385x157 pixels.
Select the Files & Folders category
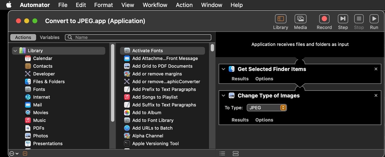49,82
